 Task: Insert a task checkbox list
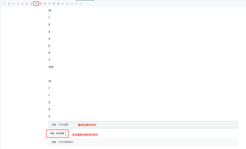[54, 4]
